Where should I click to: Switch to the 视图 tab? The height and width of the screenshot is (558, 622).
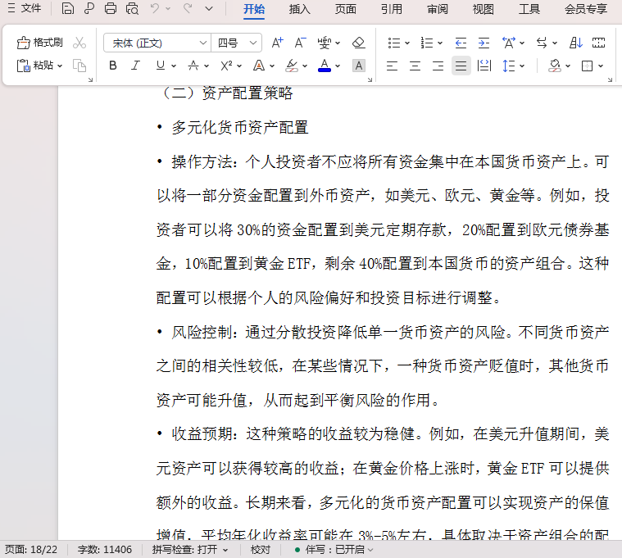[484, 9]
